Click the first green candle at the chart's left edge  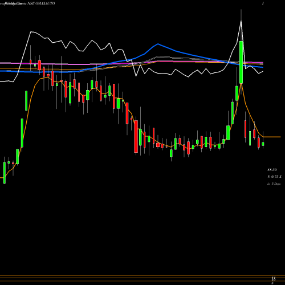[5, 173]
